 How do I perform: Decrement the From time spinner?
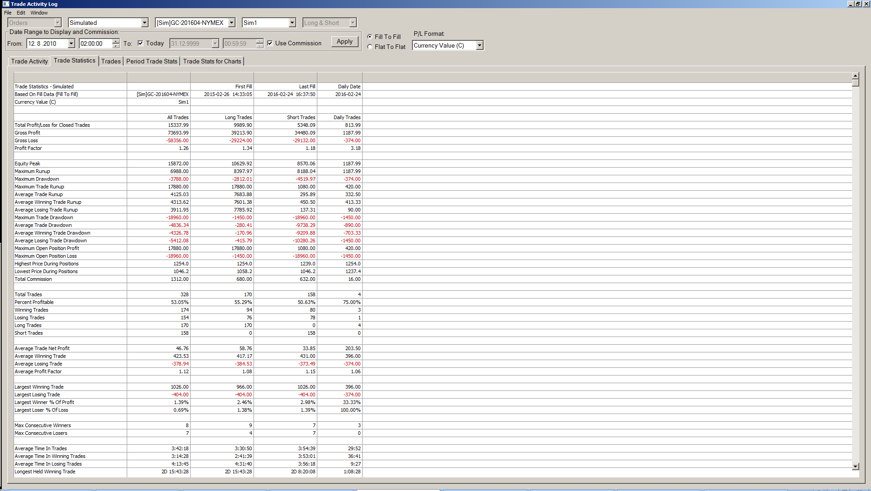click(x=116, y=46)
